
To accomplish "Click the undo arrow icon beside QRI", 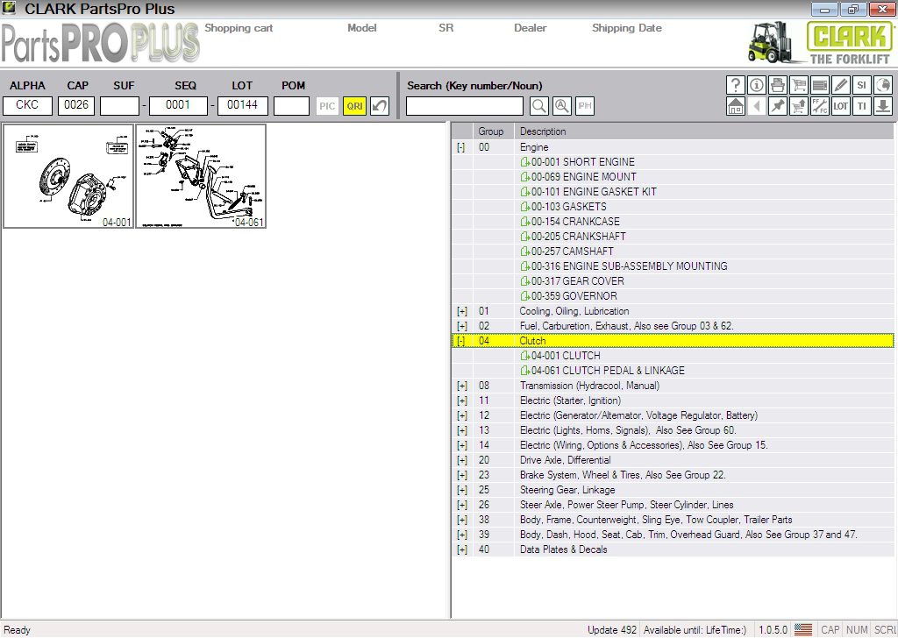I will click(x=380, y=106).
